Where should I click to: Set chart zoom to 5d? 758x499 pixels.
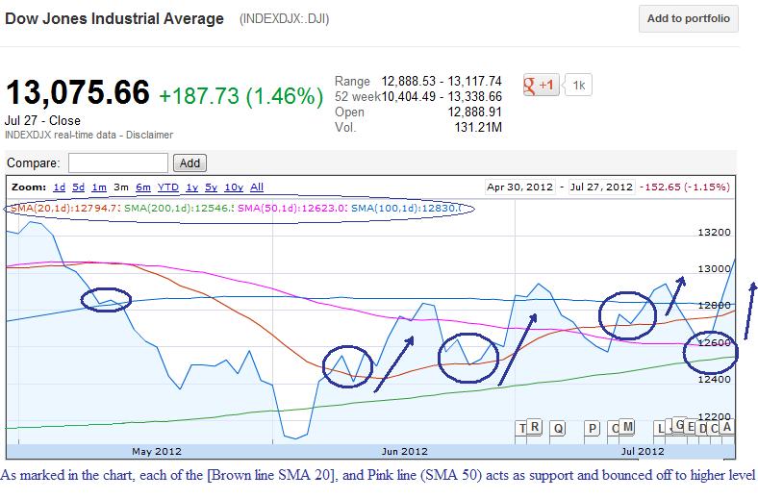coord(78,187)
